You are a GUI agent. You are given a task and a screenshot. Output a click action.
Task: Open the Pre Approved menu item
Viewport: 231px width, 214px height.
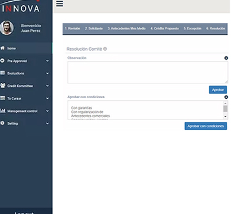26,61
